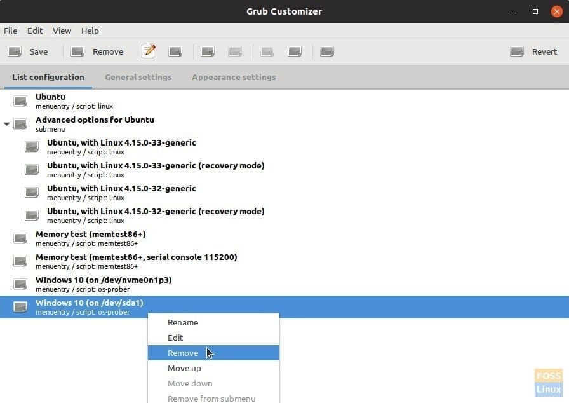Viewport: 569px width, 403px height.
Task: Select Ubuntu with Linux 4.15.0-32-generic entry
Action: click(x=284, y=193)
